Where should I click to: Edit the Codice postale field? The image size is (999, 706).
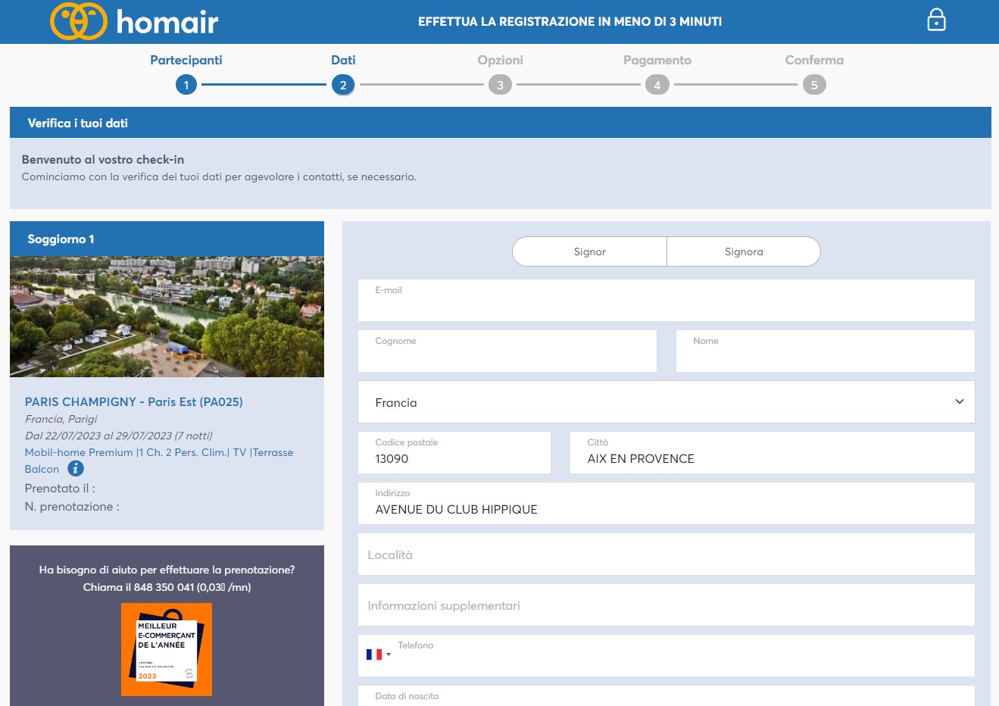point(454,458)
